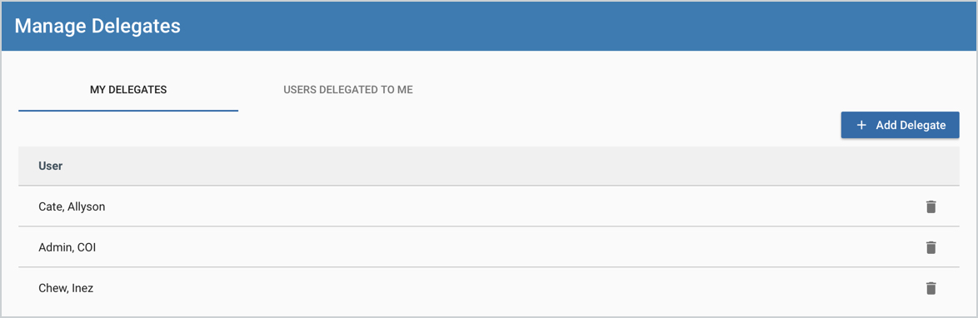
Task: Select the Cate, Allyson name
Action: (x=72, y=206)
